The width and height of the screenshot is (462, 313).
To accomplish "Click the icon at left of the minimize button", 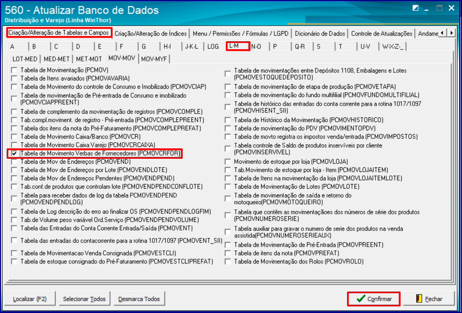I will [x=415, y=8].
